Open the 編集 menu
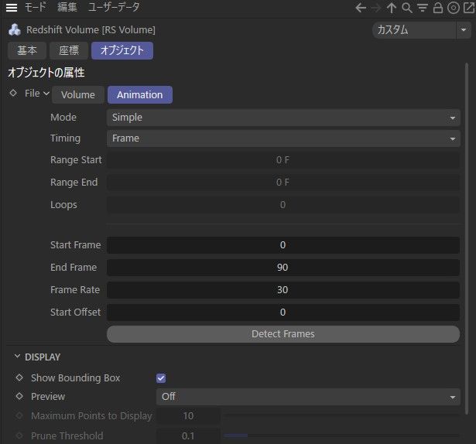Screen dimensions: 476x444 pos(67,7)
